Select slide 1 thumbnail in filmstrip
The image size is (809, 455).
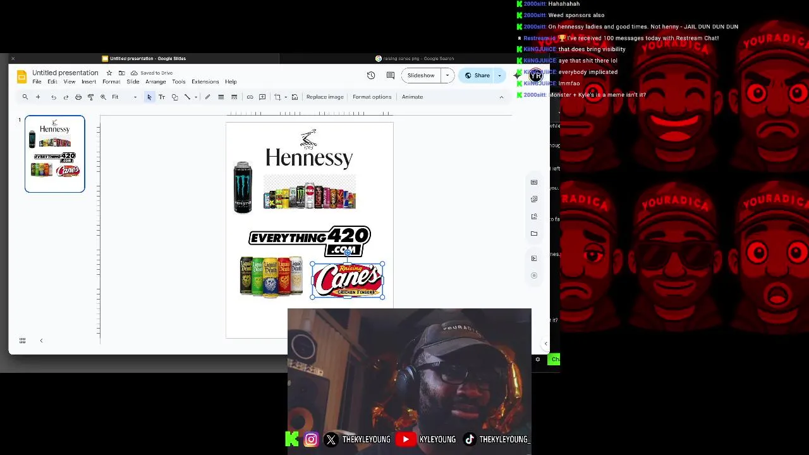tap(54, 154)
